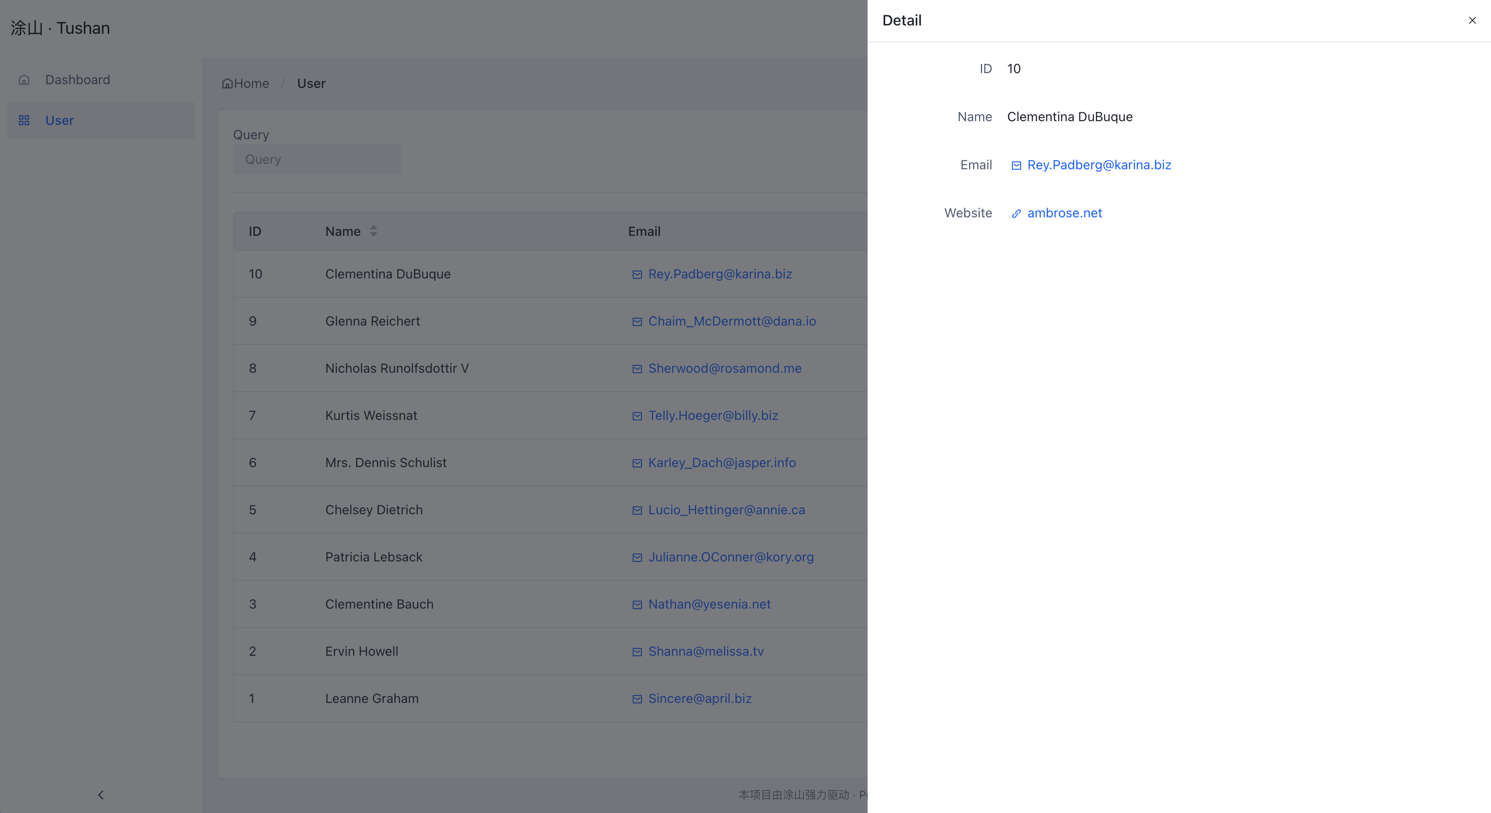1491x813 pixels.
Task: Select the Kurtis Weissnat table row
Action: pyautogui.click(x=371, y=415)
